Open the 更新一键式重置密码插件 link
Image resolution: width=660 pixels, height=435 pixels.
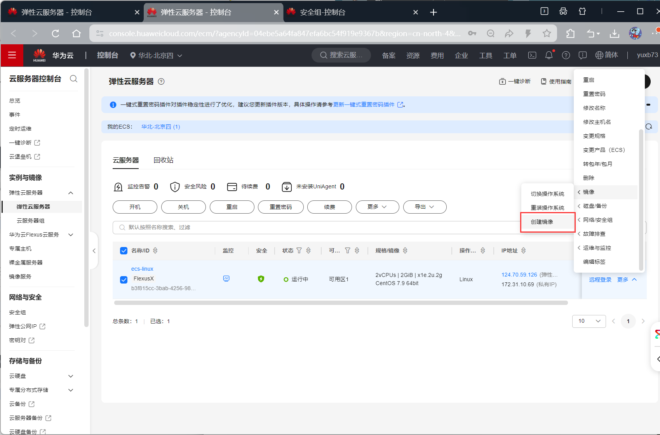pos(364,104)
